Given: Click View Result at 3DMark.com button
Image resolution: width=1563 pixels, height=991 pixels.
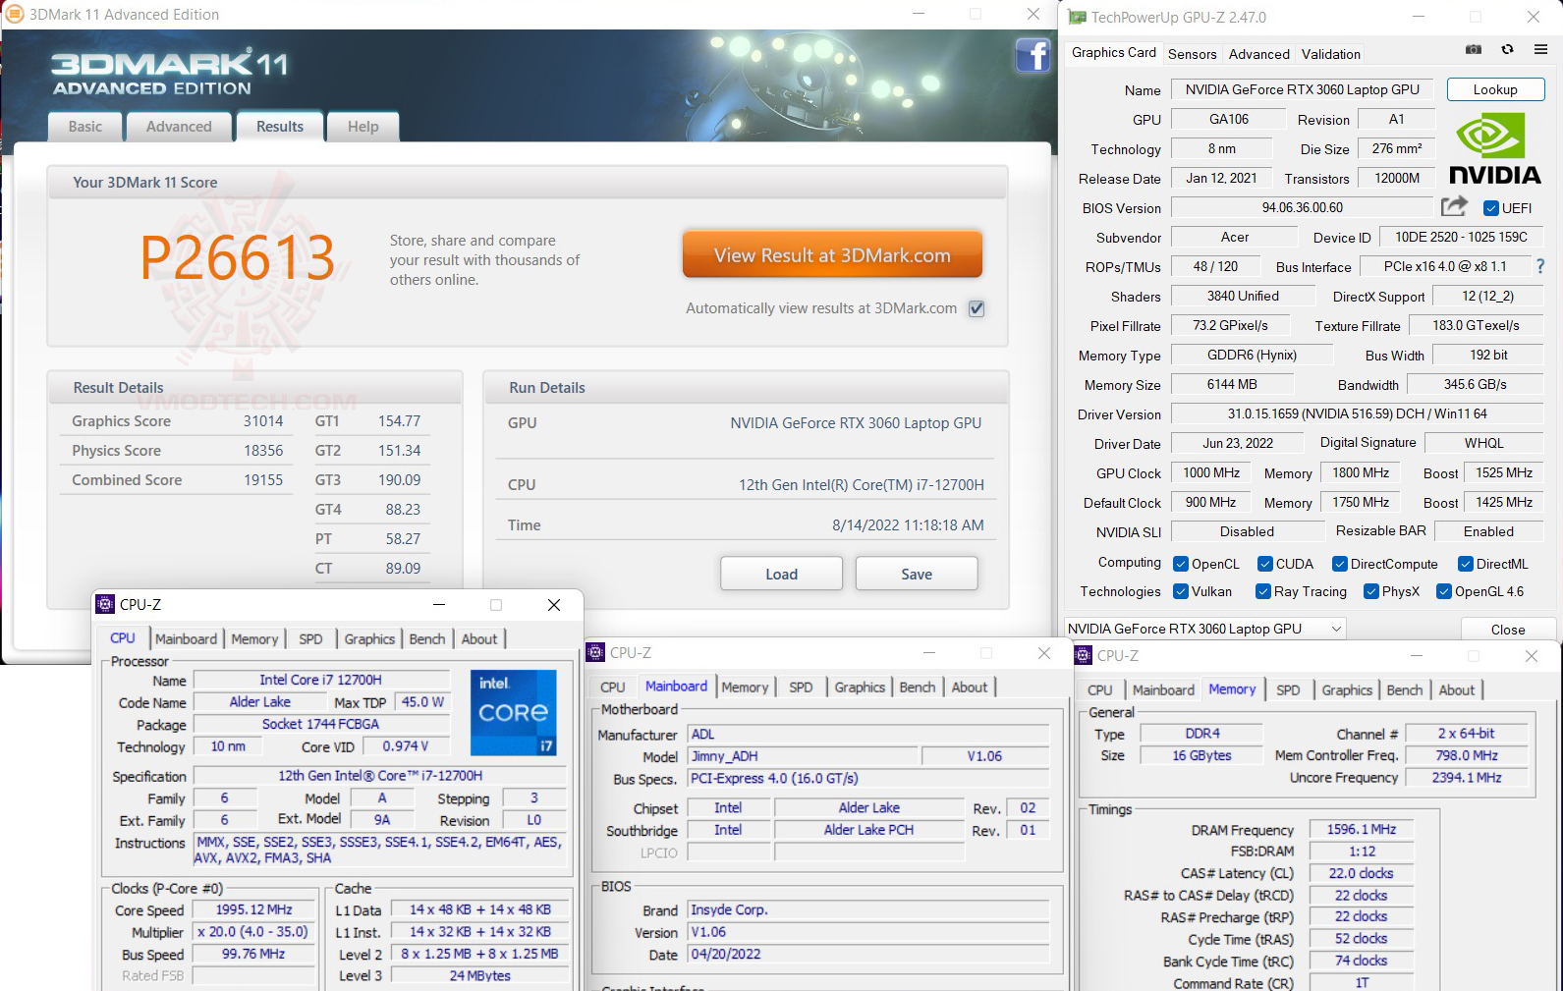Looking at the screenshot, I should pyautogui.click(x=832, y=255).
